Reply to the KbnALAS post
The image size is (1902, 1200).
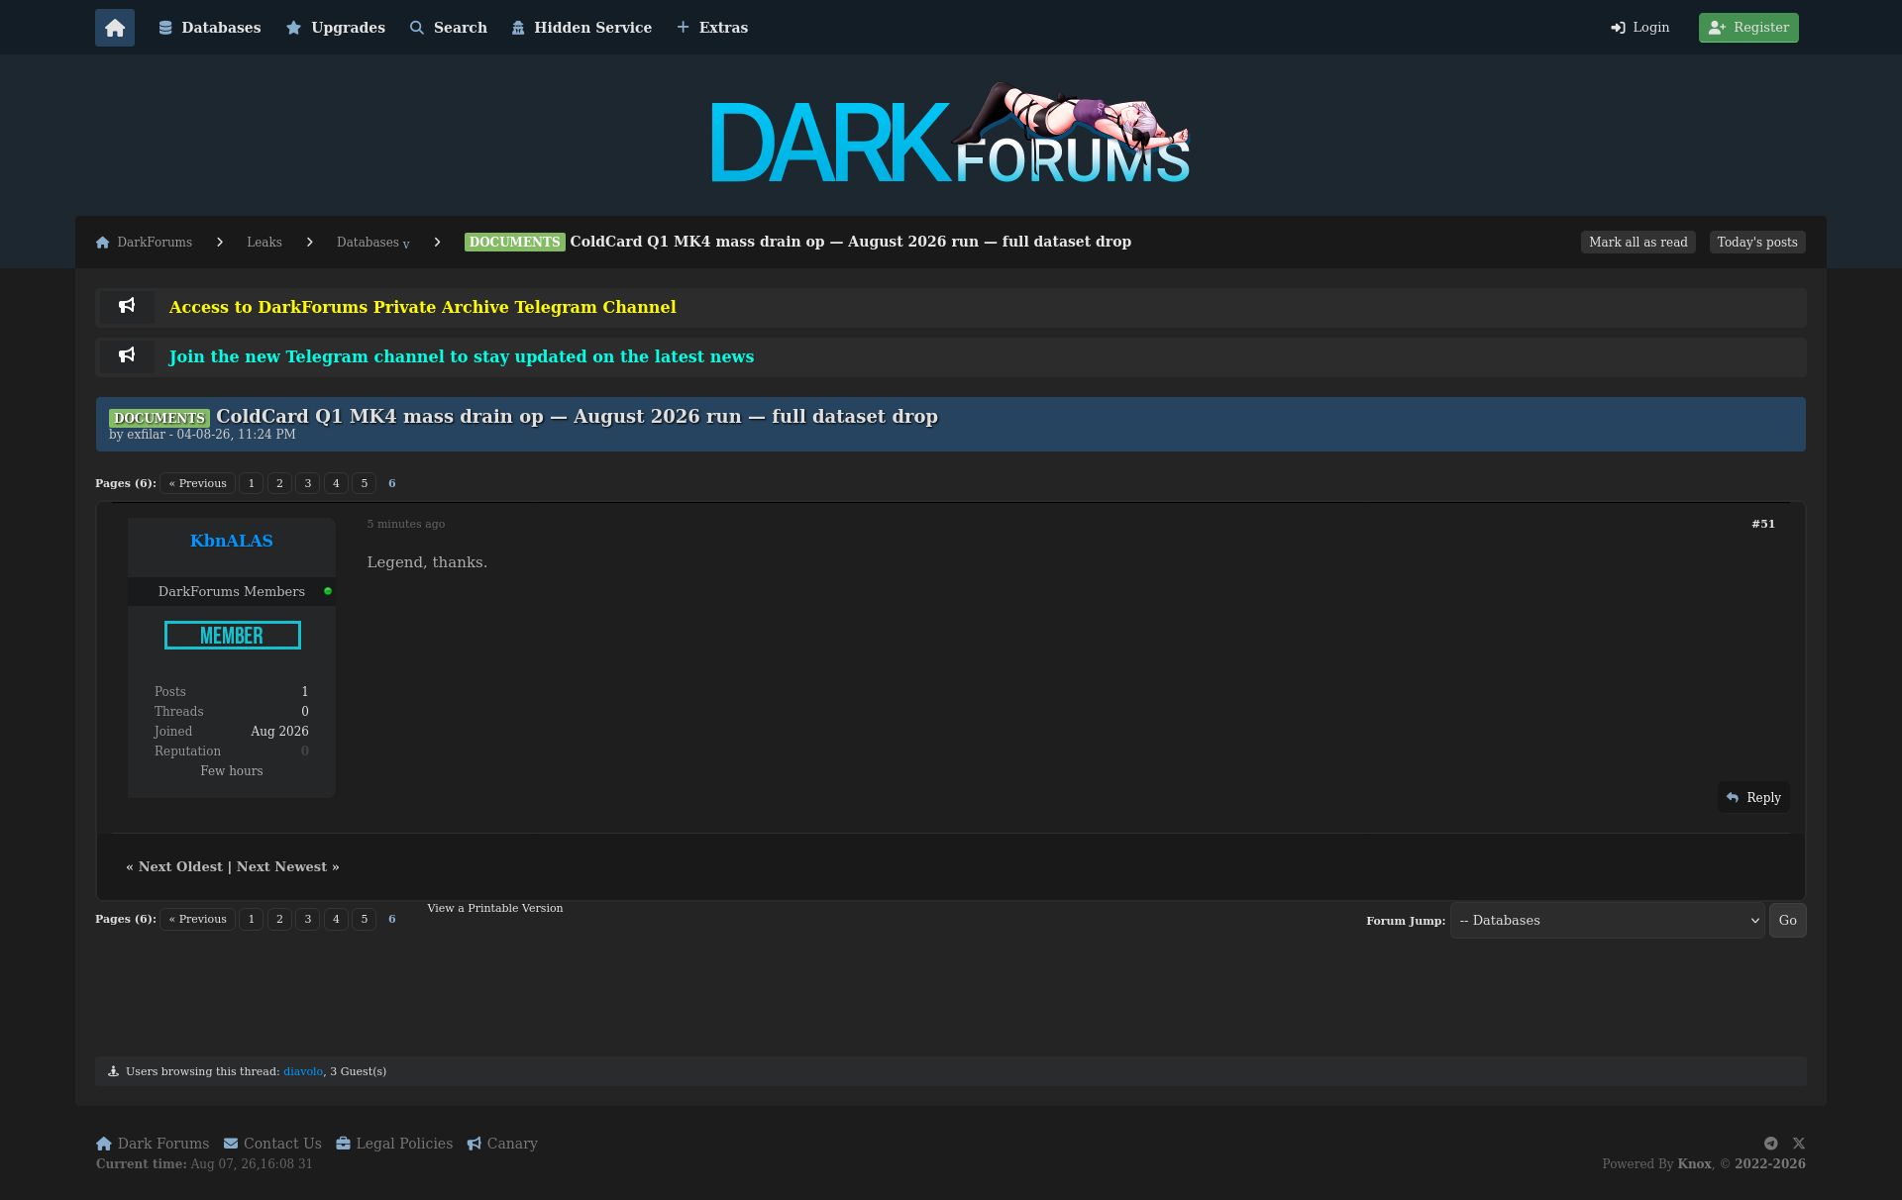tap(1753, 798)
